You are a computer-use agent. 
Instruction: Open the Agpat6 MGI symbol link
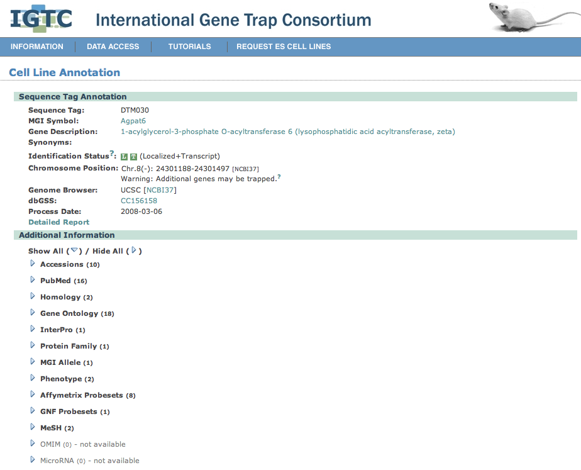click(x=133, y=121)
